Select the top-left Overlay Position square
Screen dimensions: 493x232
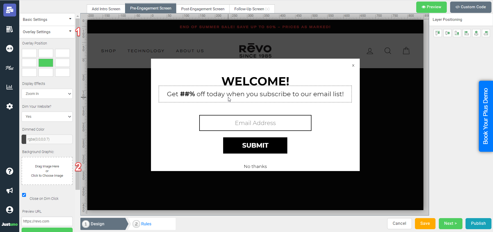click(29, 53)
